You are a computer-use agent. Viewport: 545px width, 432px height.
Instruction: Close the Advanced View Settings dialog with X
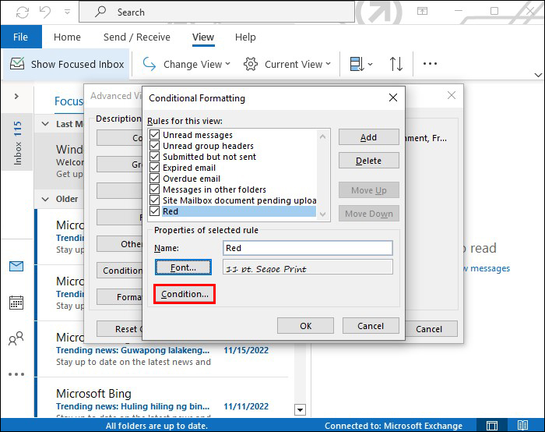(452, 95)
